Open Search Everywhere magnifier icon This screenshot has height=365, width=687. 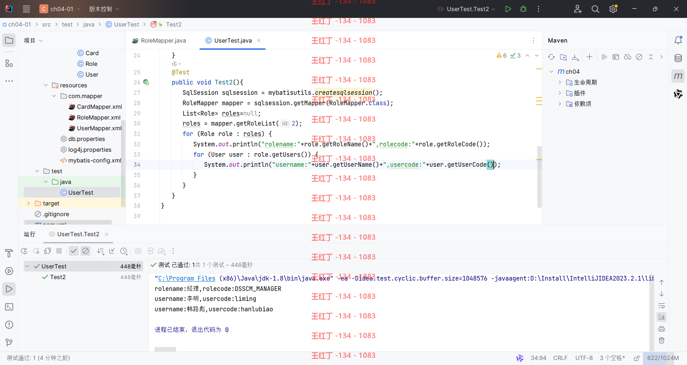[595, 9]
